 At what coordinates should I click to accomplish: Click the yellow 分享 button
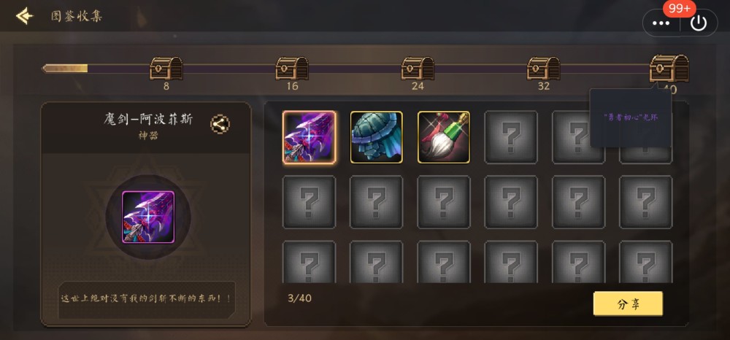[628, 304]
